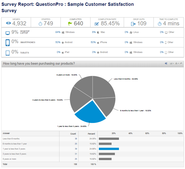The width and height of the screenshot is (185, 169).
Task: Click the Time to Complete clock icon
Action: 159,24
